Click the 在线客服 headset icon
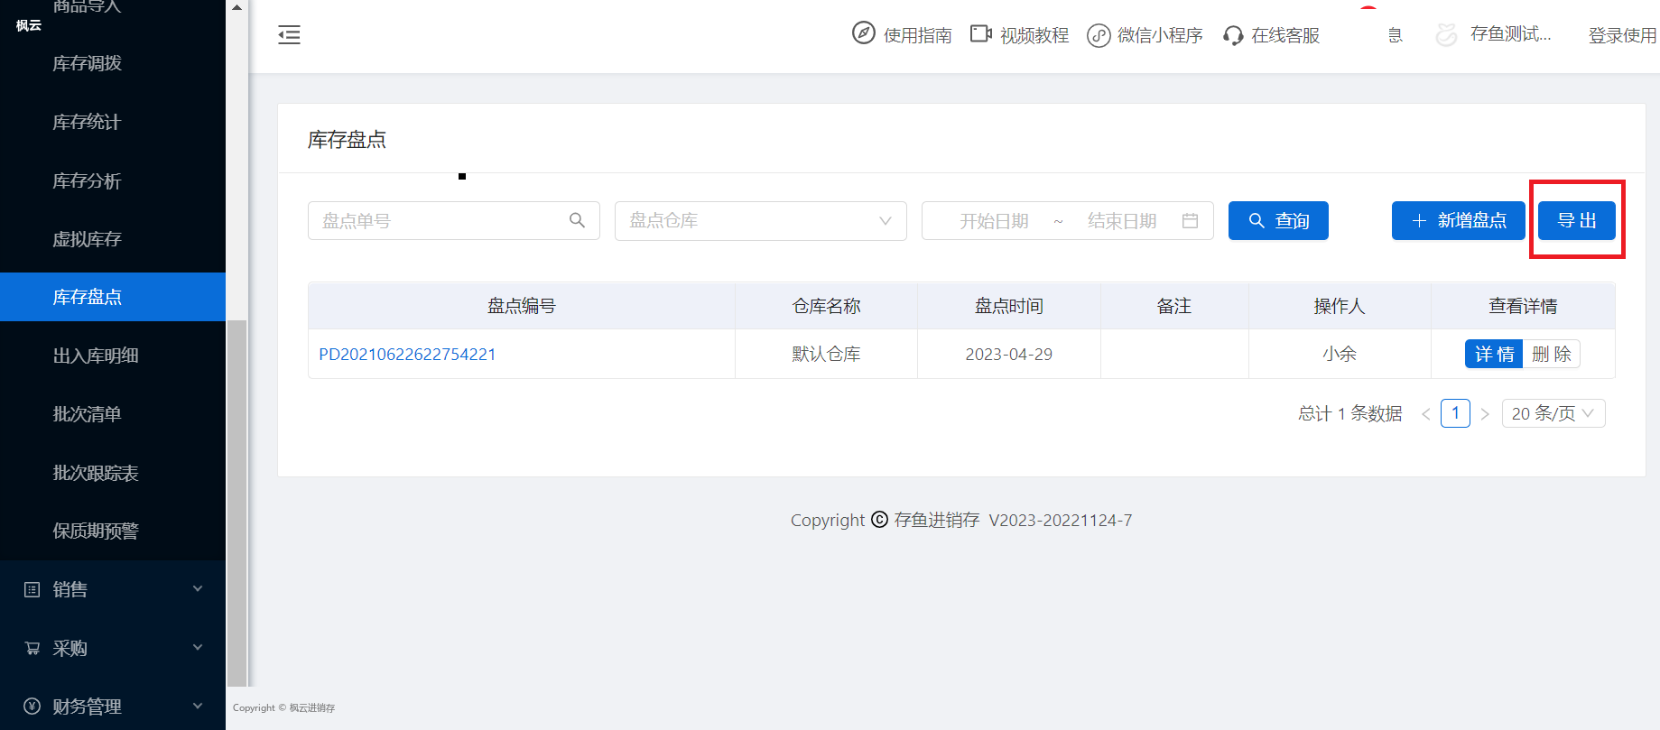 click(1233, 35)
